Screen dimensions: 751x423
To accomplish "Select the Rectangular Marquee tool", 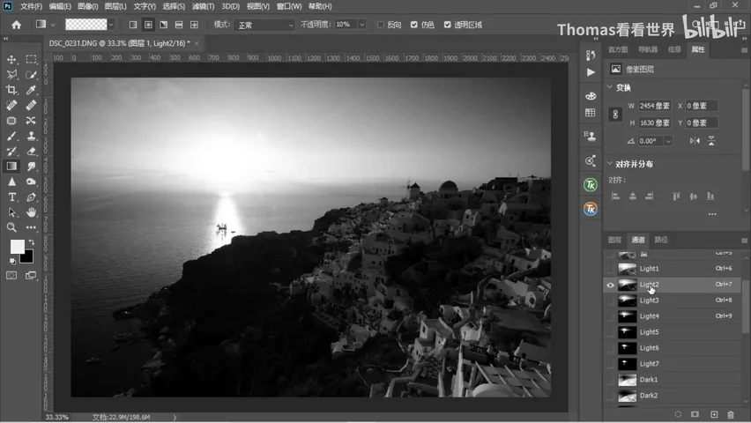I will tap(31, 59).
